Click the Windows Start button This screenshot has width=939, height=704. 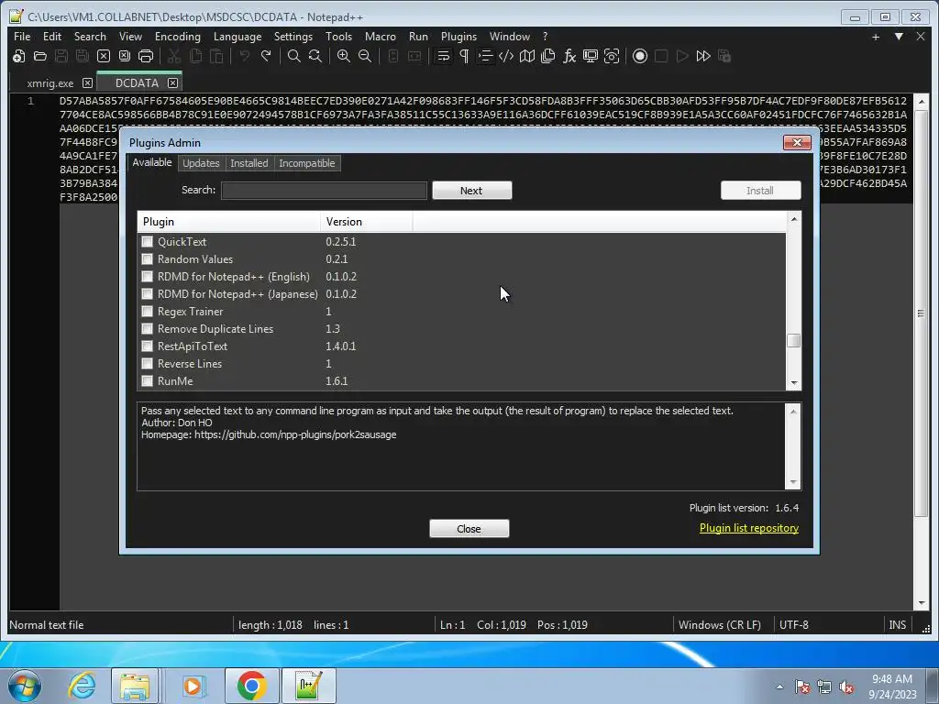[x=25, y=686]
